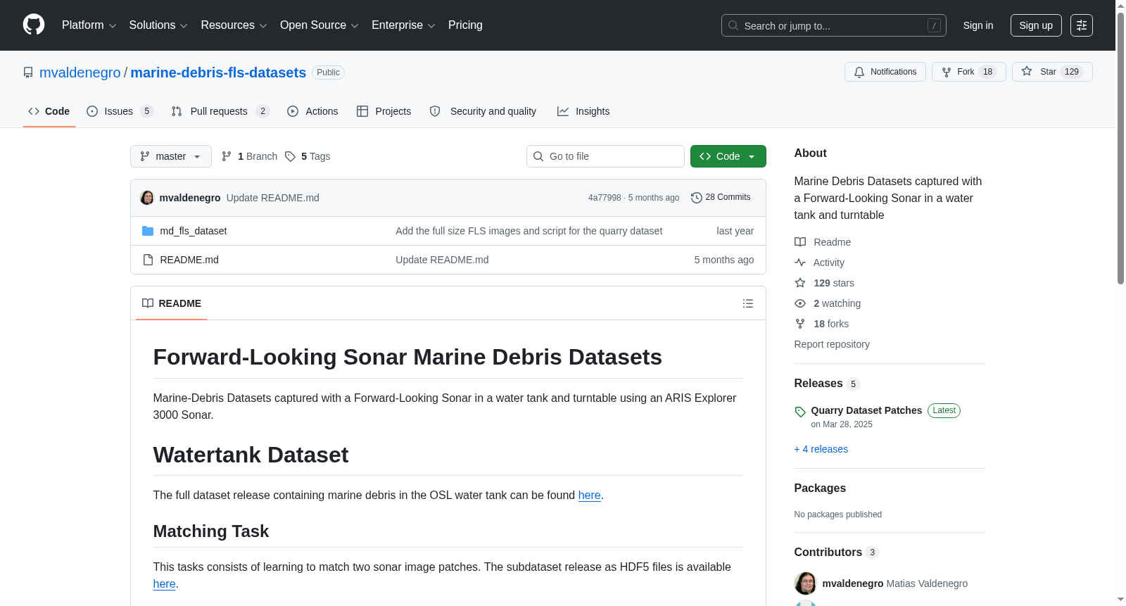This screenshot has height=606, width=1126.
Task: Click the Activity pulse icon
Action: coord(800,263)
